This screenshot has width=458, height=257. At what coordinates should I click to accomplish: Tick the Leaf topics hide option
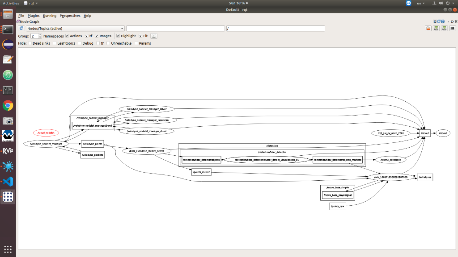pyautogui.click(x=54, y=43)
